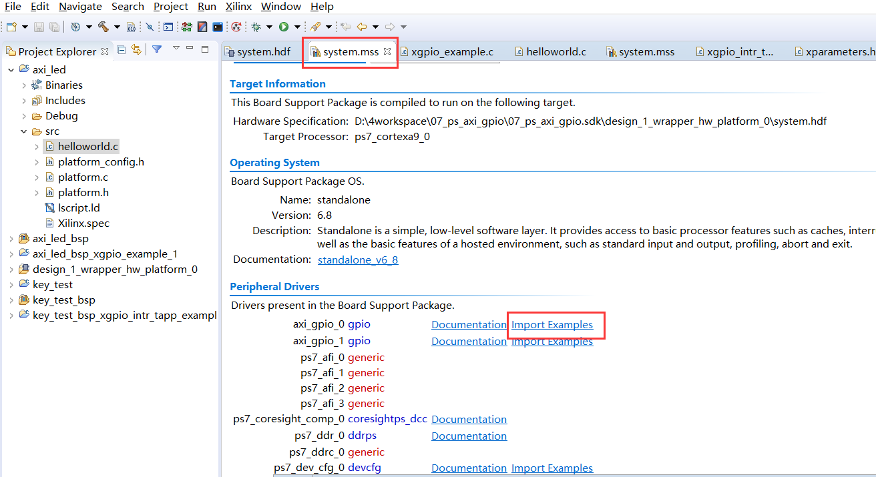Expand the axi_led_bsp project
This screenshot has height=477, width=876.
(11, 239)
